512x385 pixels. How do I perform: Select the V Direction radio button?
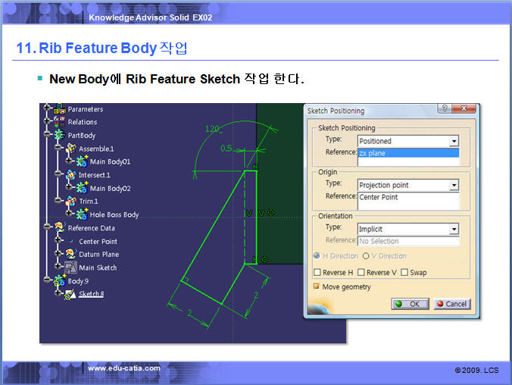click(366, 256)
